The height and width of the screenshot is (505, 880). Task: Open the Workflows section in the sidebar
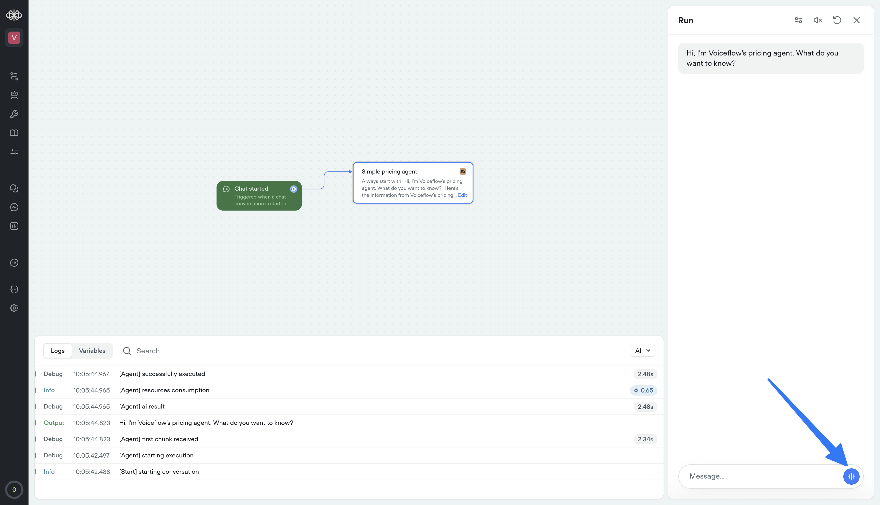point(14,76)
